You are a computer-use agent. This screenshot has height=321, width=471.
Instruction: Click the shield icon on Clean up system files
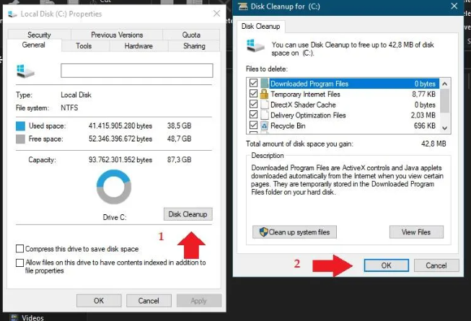263,232
